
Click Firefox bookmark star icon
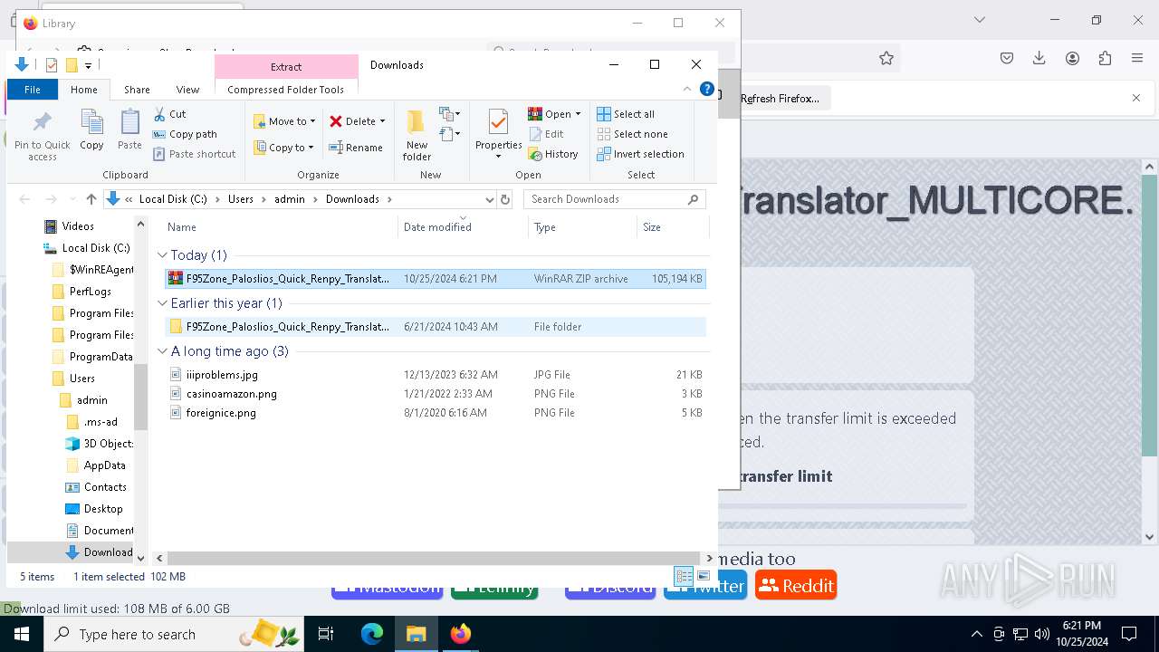886,58
